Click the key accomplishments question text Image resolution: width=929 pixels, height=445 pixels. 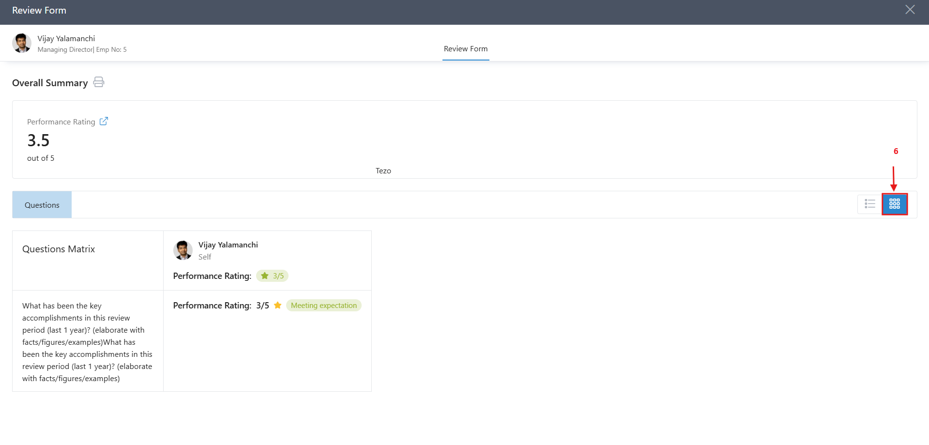point(87,342)
